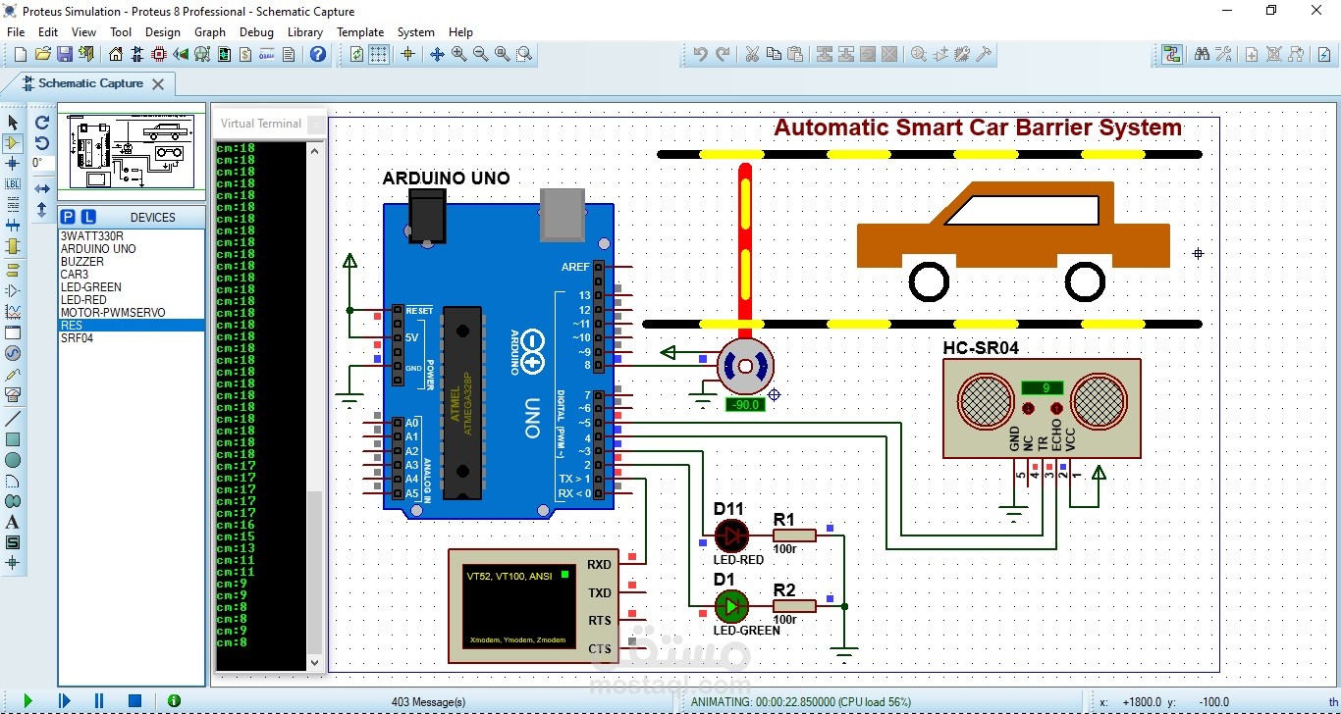Select the 2D Graphics Circle tool

13,460
